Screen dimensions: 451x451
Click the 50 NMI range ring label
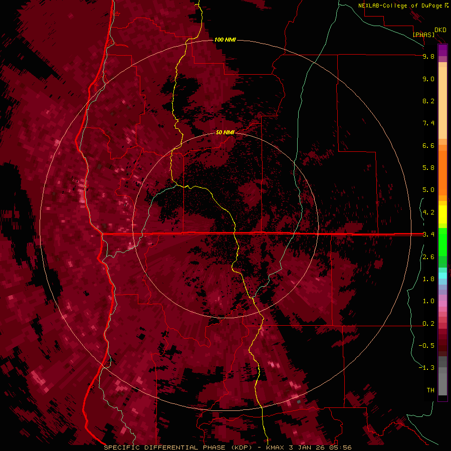click(x=225, y=132)
